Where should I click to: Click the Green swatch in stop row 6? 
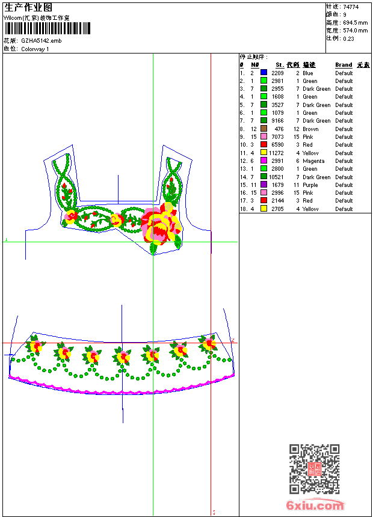pos(264,112)
